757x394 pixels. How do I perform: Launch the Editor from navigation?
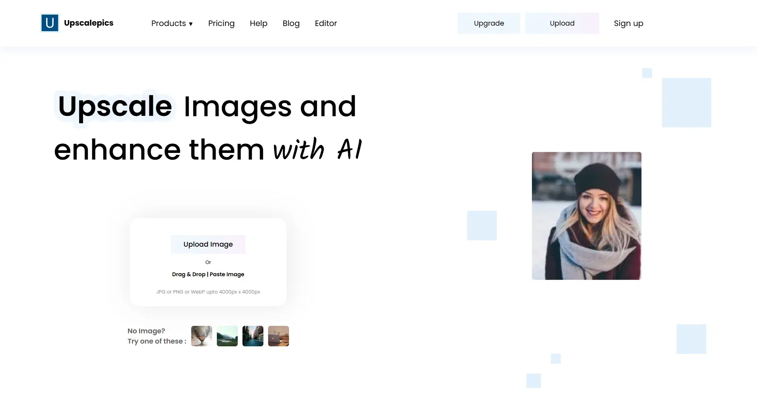pos(326,23)
